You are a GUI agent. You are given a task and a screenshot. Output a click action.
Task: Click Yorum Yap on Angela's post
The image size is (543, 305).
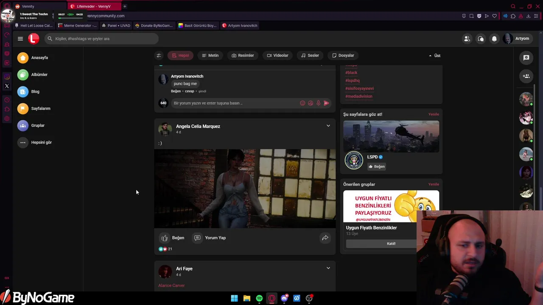[210, 238]
